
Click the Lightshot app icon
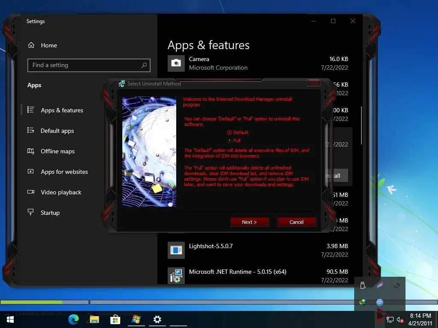(176, 250)
